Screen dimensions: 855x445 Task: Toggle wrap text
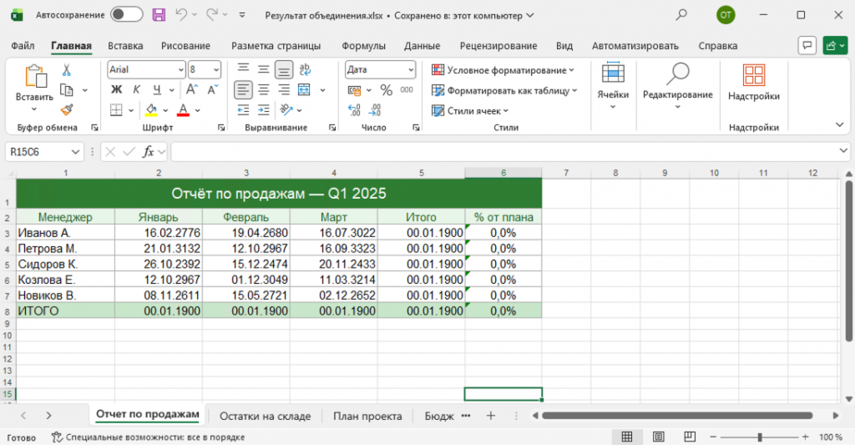[305, 69]
